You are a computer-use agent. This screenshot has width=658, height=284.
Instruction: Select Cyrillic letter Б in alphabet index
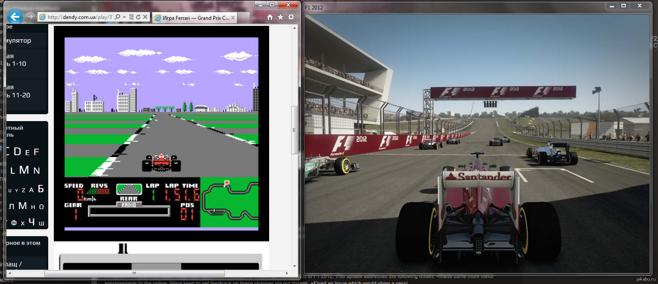[x=41, y=189]
